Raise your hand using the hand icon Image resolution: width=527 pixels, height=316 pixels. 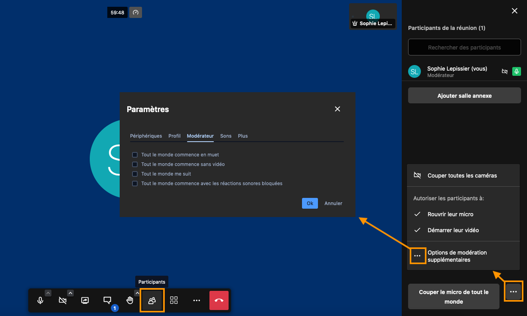click(130, 300)
